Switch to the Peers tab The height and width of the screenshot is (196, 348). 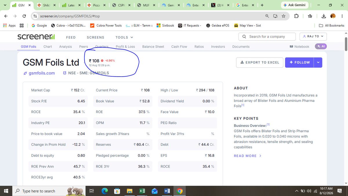point(84,46)
